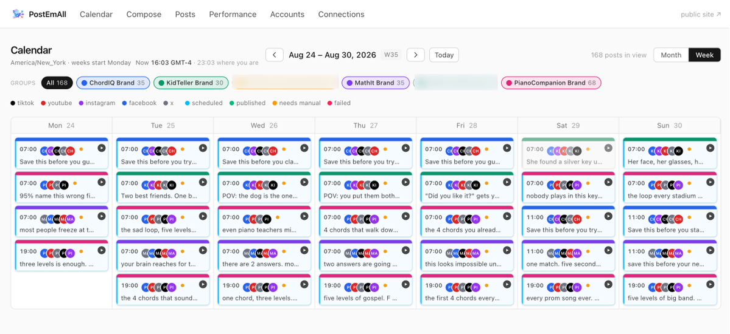The height and width of the screenshot is (334, 730).
Task: Play the 'one match. five second...' post
Action: click(x=608, y=250)
